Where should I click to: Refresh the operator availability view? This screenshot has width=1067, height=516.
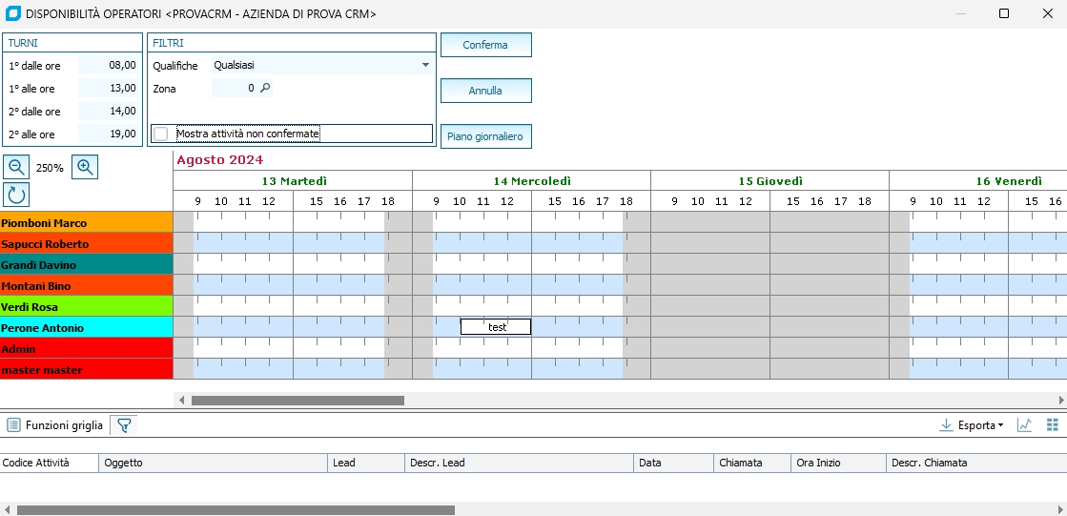[16, 195]
